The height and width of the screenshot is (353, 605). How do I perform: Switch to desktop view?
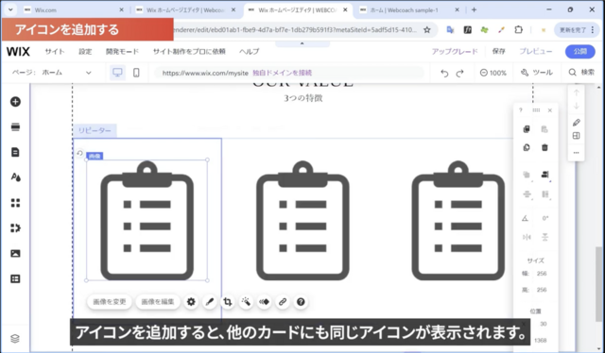point(117,73)
